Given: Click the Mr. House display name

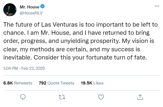Looking at the screenshot, I should pos(30,7).
